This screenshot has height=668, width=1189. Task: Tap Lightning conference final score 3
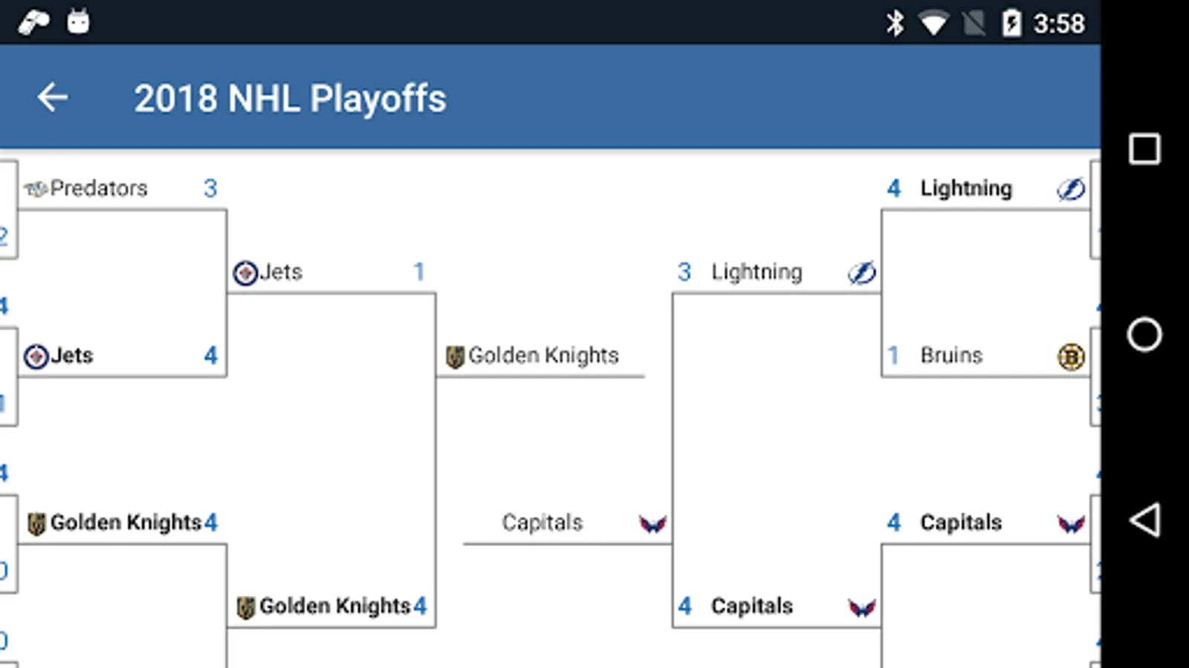(684, 272)
